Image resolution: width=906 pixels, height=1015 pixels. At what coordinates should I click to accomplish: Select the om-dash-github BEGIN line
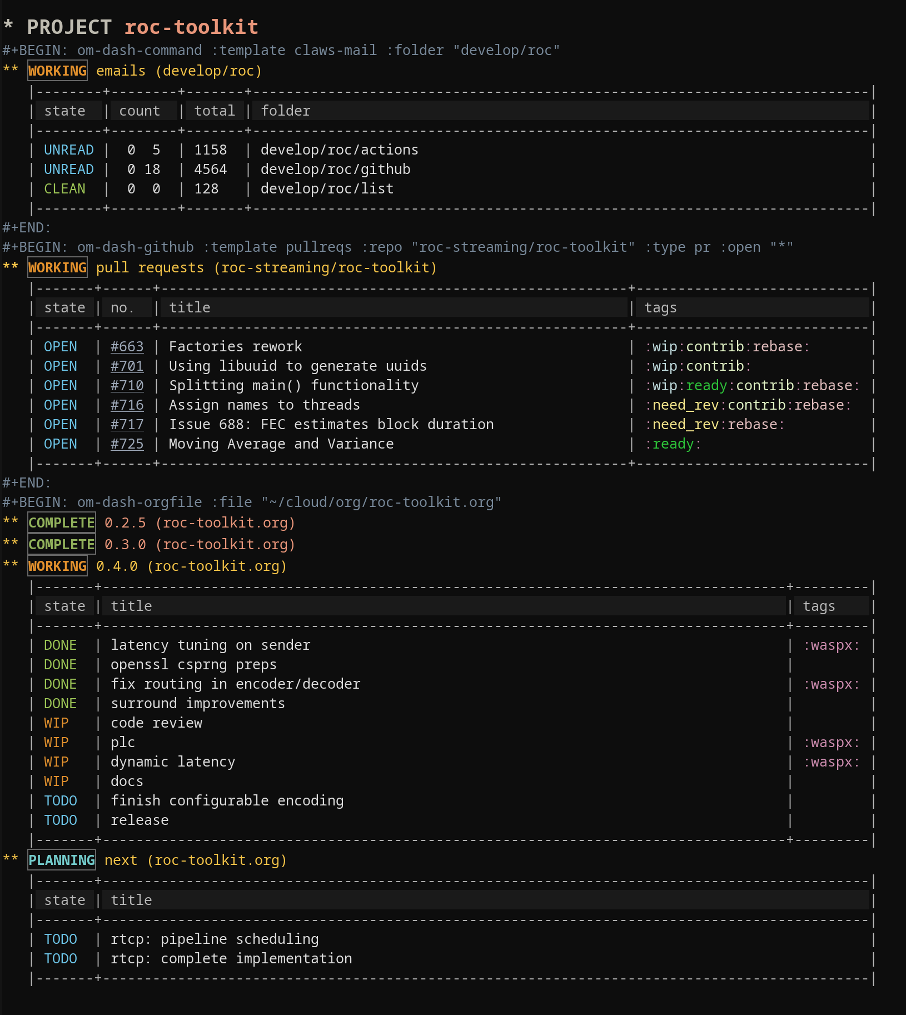(x=397, y=247)
